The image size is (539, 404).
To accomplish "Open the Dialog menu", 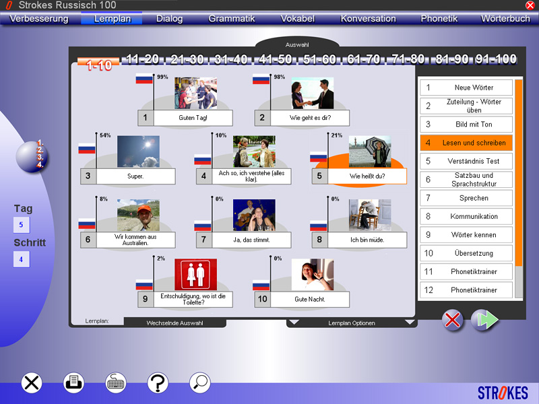I will pyautogui.click(x=169, y=19).
